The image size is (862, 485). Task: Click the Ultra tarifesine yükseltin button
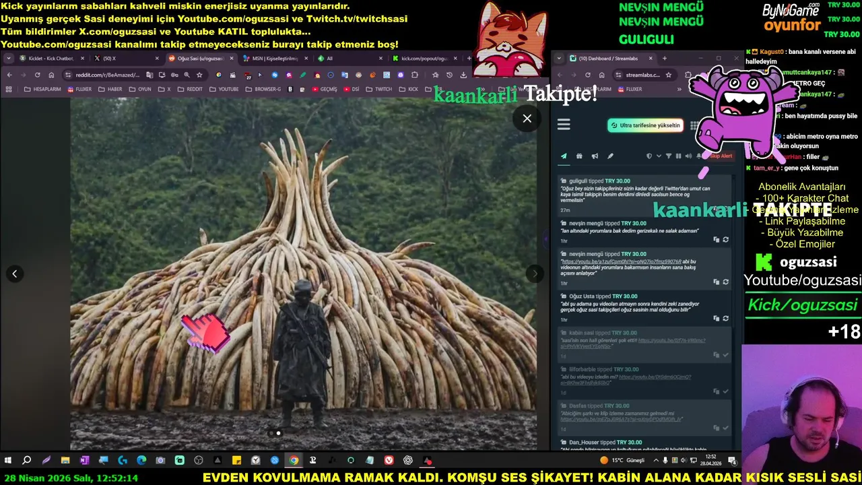(x=645, y=125)
